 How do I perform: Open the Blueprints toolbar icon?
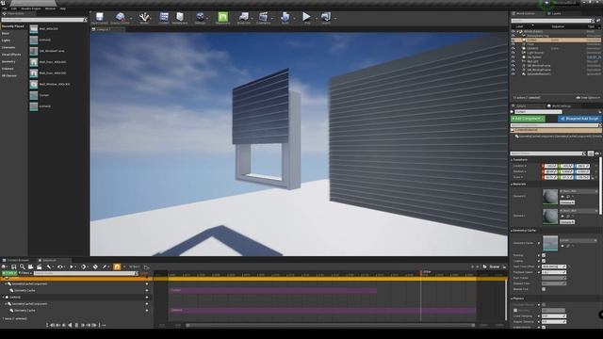[x=243, y=18]
